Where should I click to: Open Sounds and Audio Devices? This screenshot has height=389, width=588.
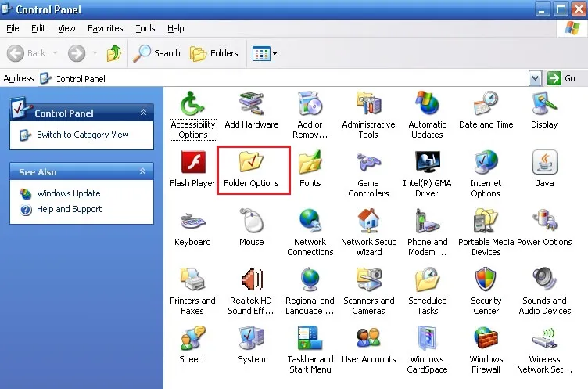[544, 291]
